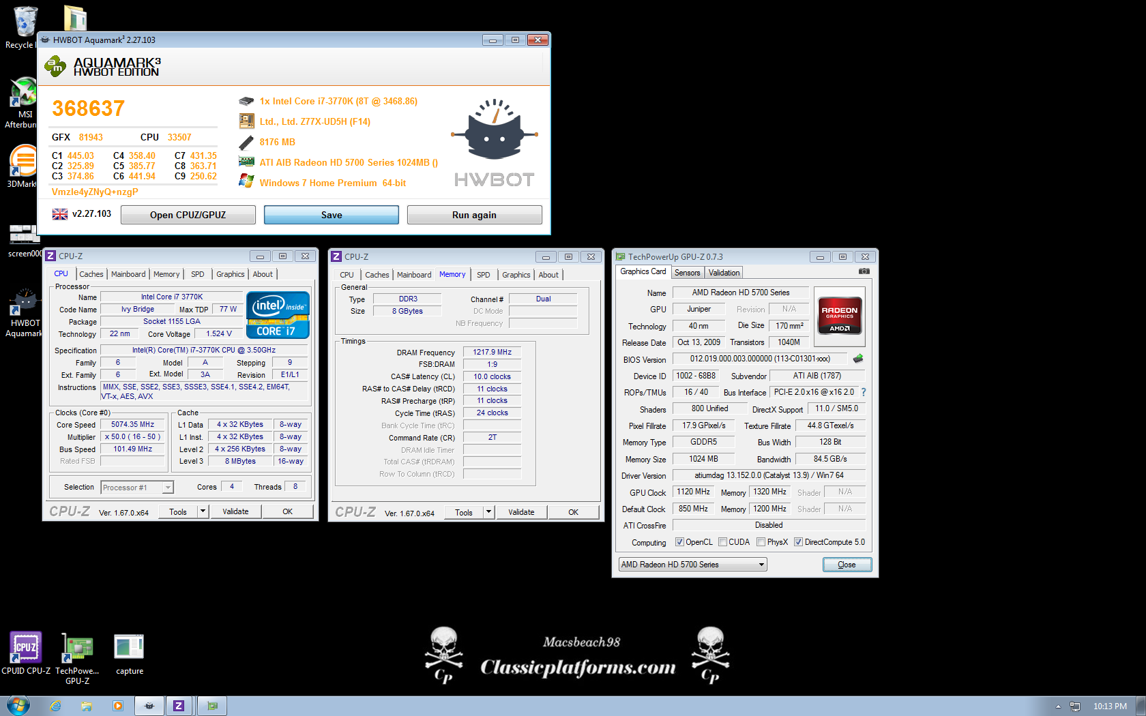Show hidden system tray icons arrow
Screen dimensions: 1146x716
[x=1058, y=706]
